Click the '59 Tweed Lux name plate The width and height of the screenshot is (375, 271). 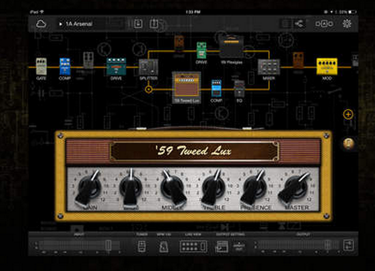(194, 151)
